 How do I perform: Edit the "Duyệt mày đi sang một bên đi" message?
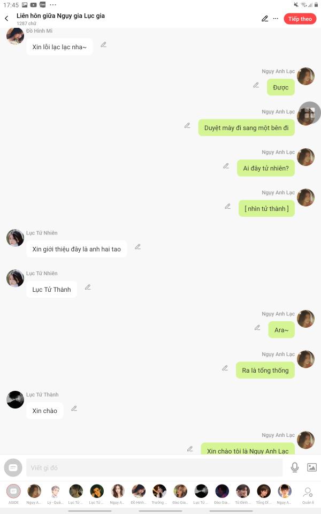[x=187, y=125]
